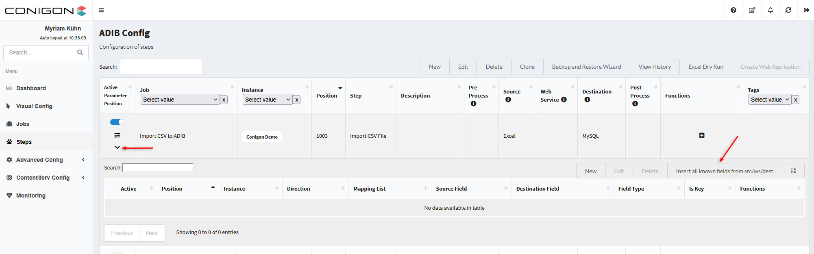The image size is (814, 254).
Task: Open the parameter sliders icon for the step
Action: coord(117,135)
